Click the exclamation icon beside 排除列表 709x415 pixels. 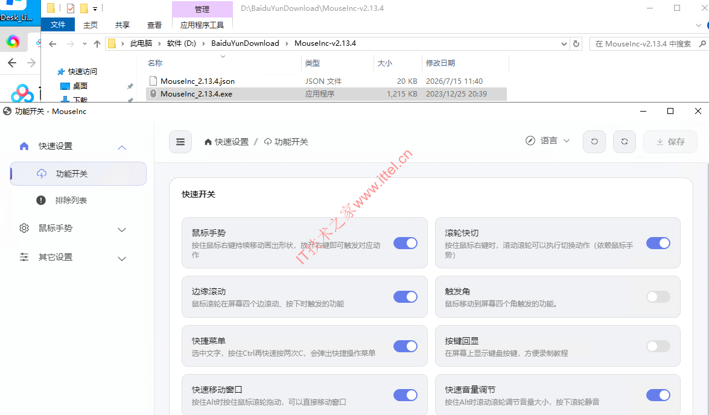41,200
